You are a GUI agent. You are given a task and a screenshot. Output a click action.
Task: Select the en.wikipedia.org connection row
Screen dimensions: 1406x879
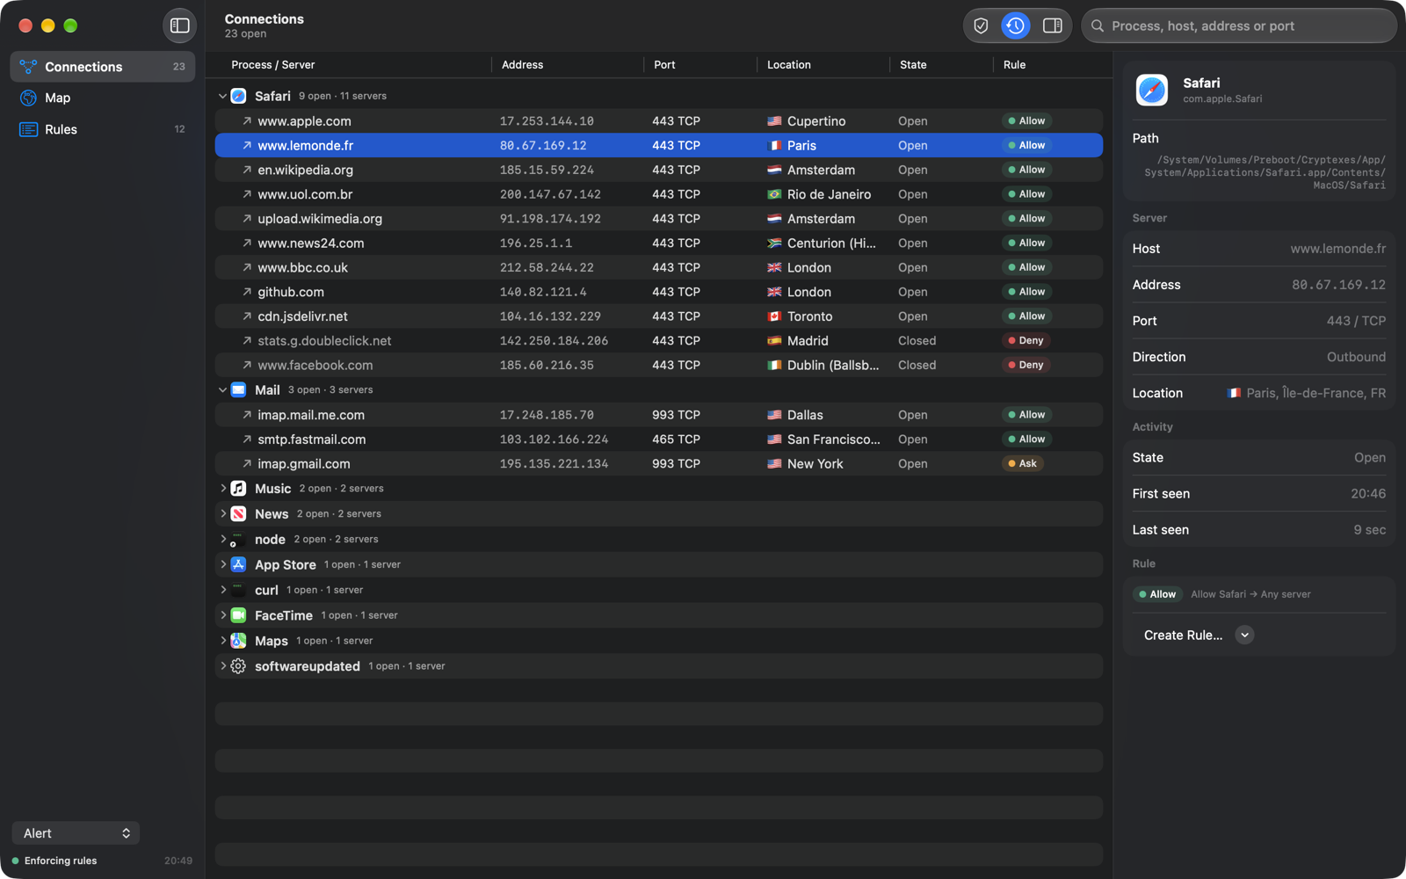[658, 170]
